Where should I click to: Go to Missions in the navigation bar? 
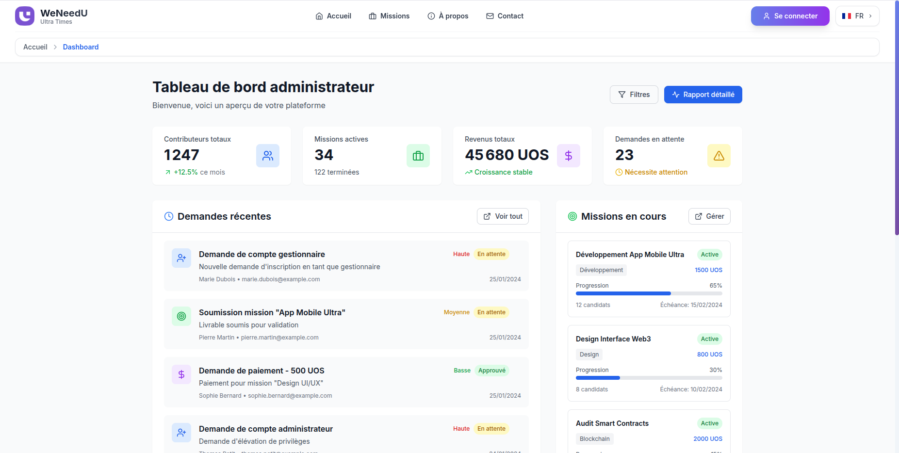point(389,16)
